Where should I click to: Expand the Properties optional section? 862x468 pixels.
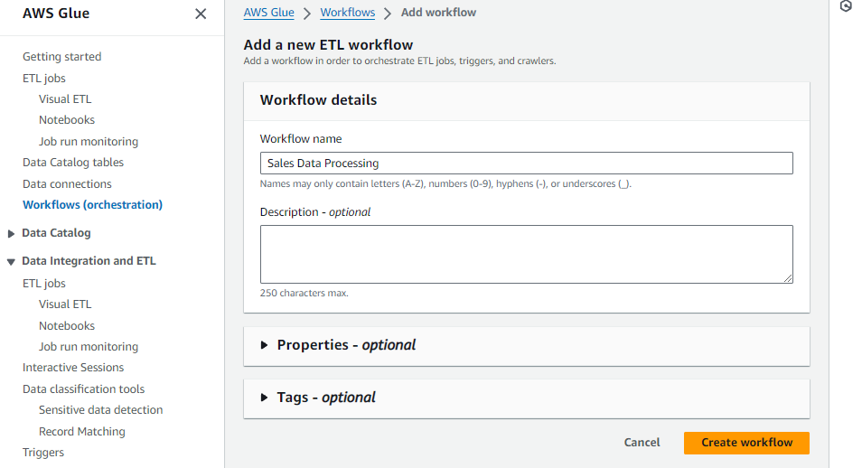pyautogui.click(x=264, y=345)
